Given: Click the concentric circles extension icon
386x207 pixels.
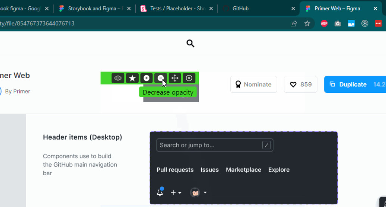Looking at the screenshot, I should tap(365, 24).
